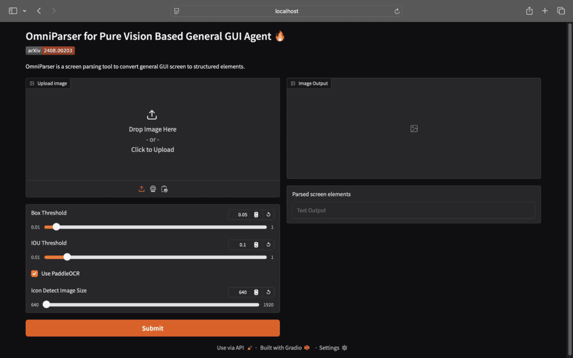Reset the Box Threshold value
The image size is (573, 358).
[x=268, y=215]
